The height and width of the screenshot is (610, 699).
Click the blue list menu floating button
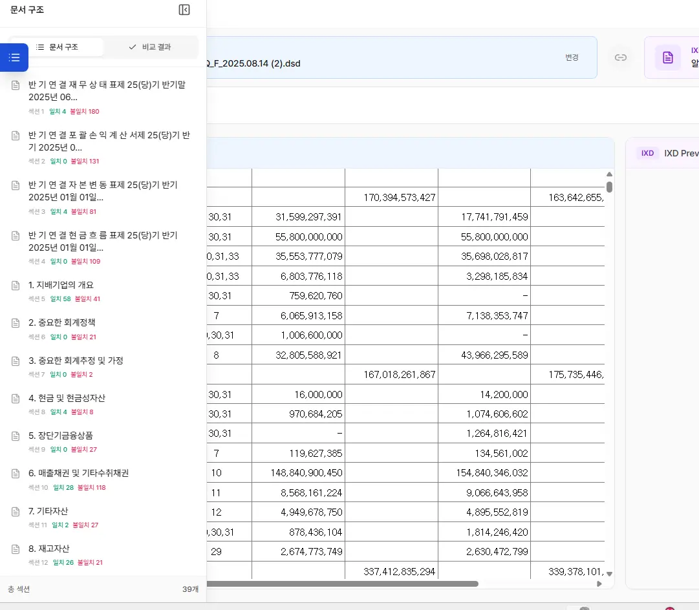click(14, 58)
